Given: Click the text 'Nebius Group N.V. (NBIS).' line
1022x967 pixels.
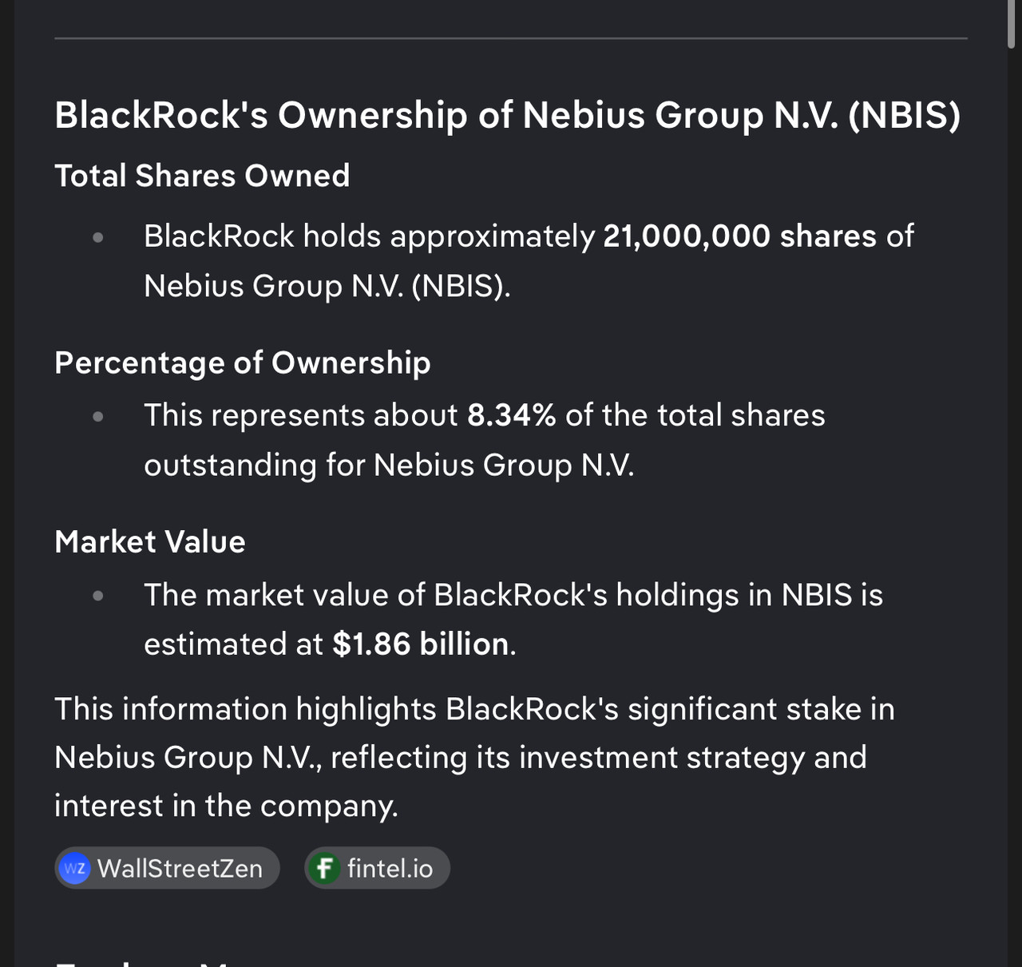Looking at the screenshot, I should pos(327,286).
